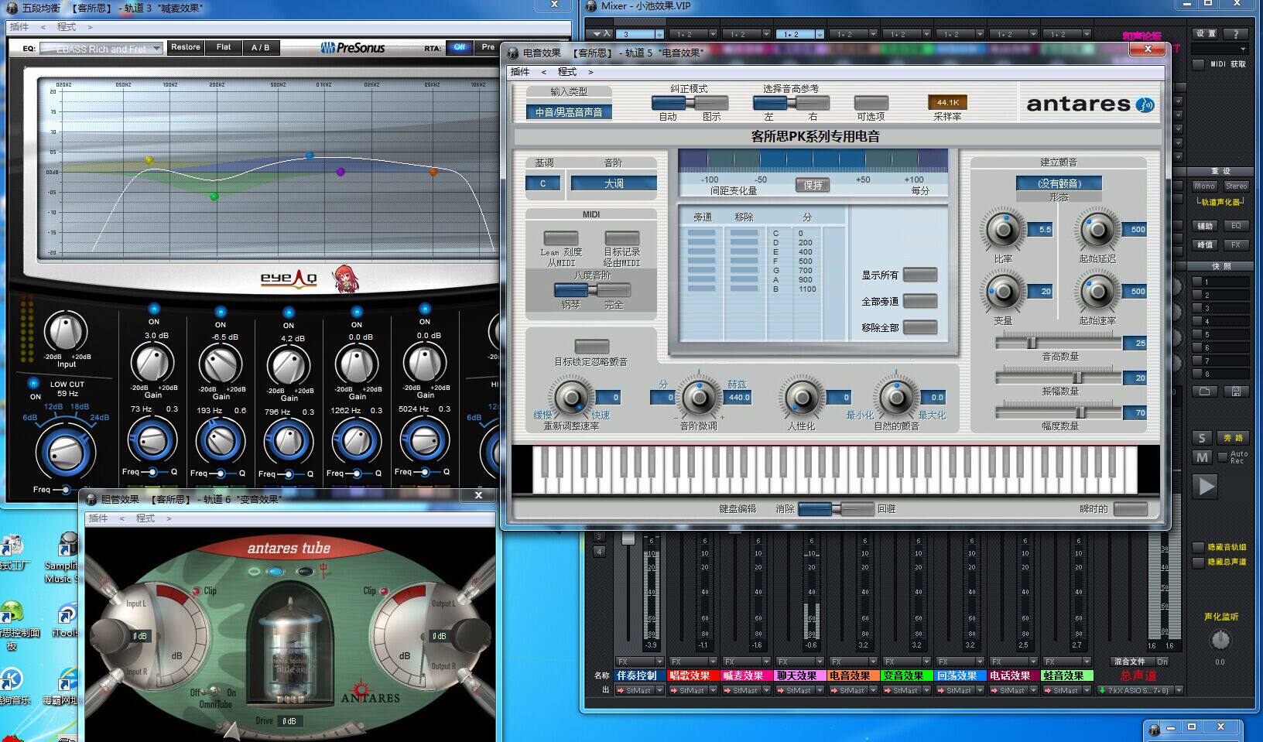Open the 插件 menu in the 胆管效果 window
Screen dimensions: 1263x742
pyautogui.click(x=98, y=518)
